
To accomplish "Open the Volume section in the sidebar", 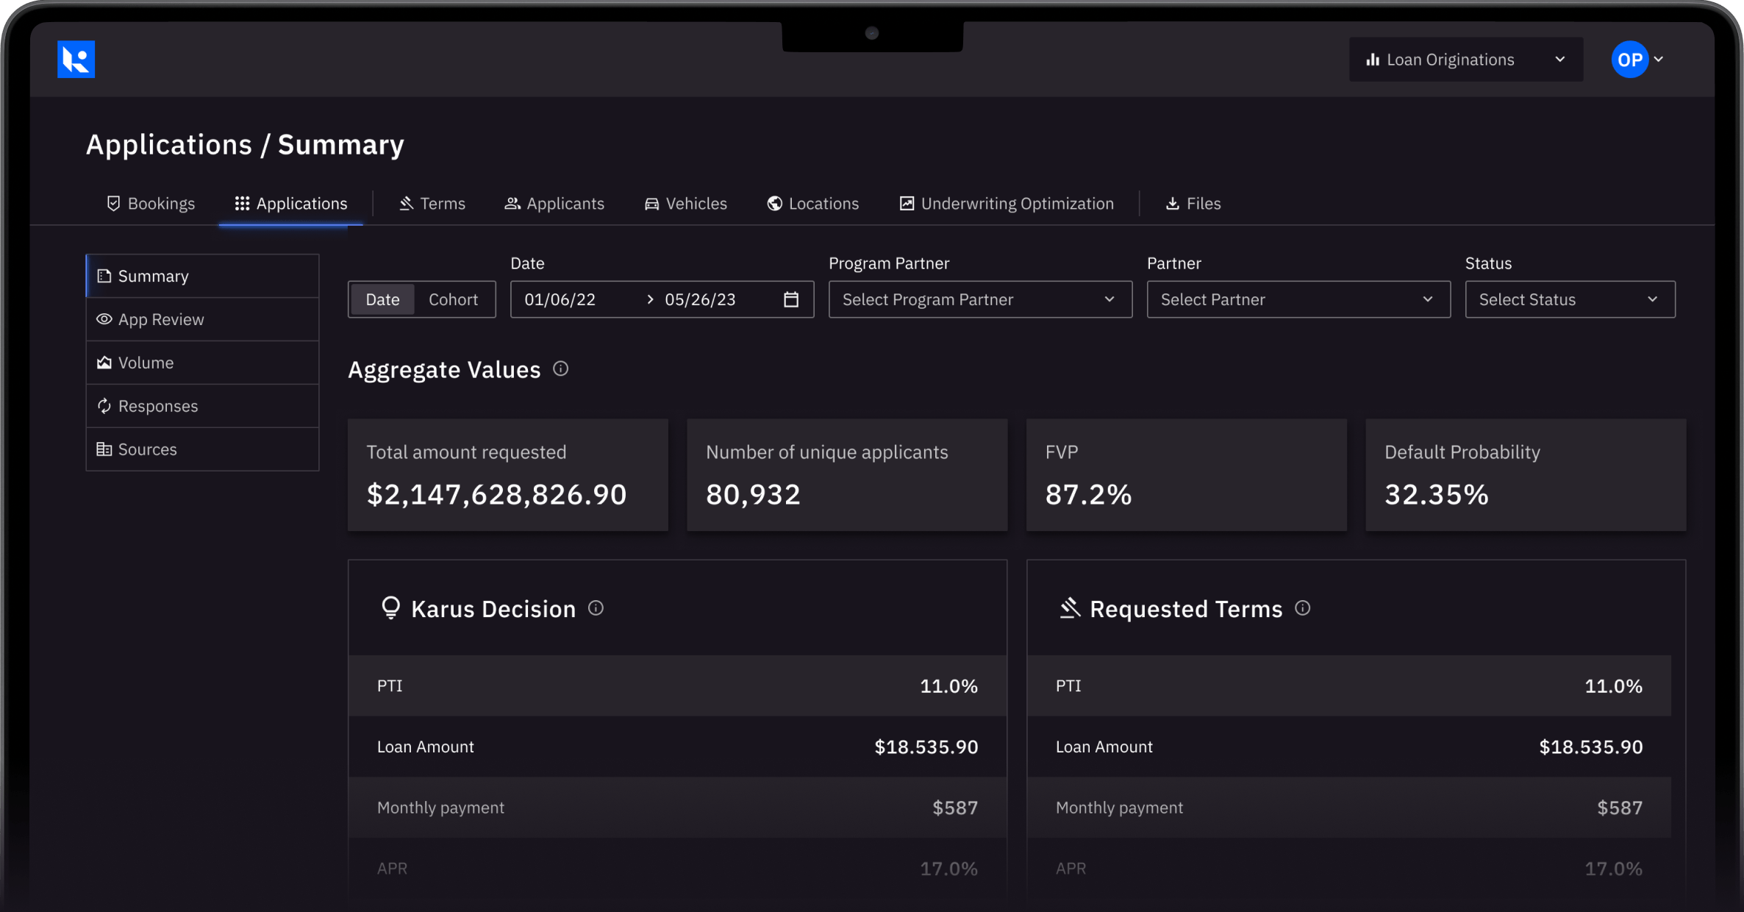I will pyautogui.click(x=146, y=363).
